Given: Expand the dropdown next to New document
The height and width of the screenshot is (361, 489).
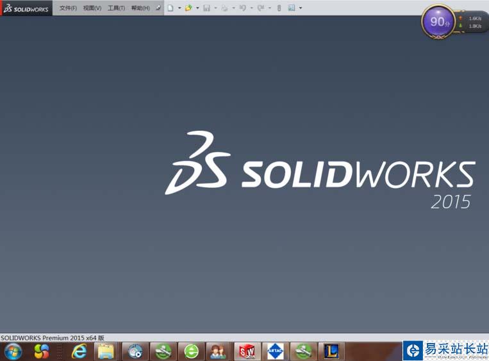Looking at the screenshot, I should tap(179, 8).
